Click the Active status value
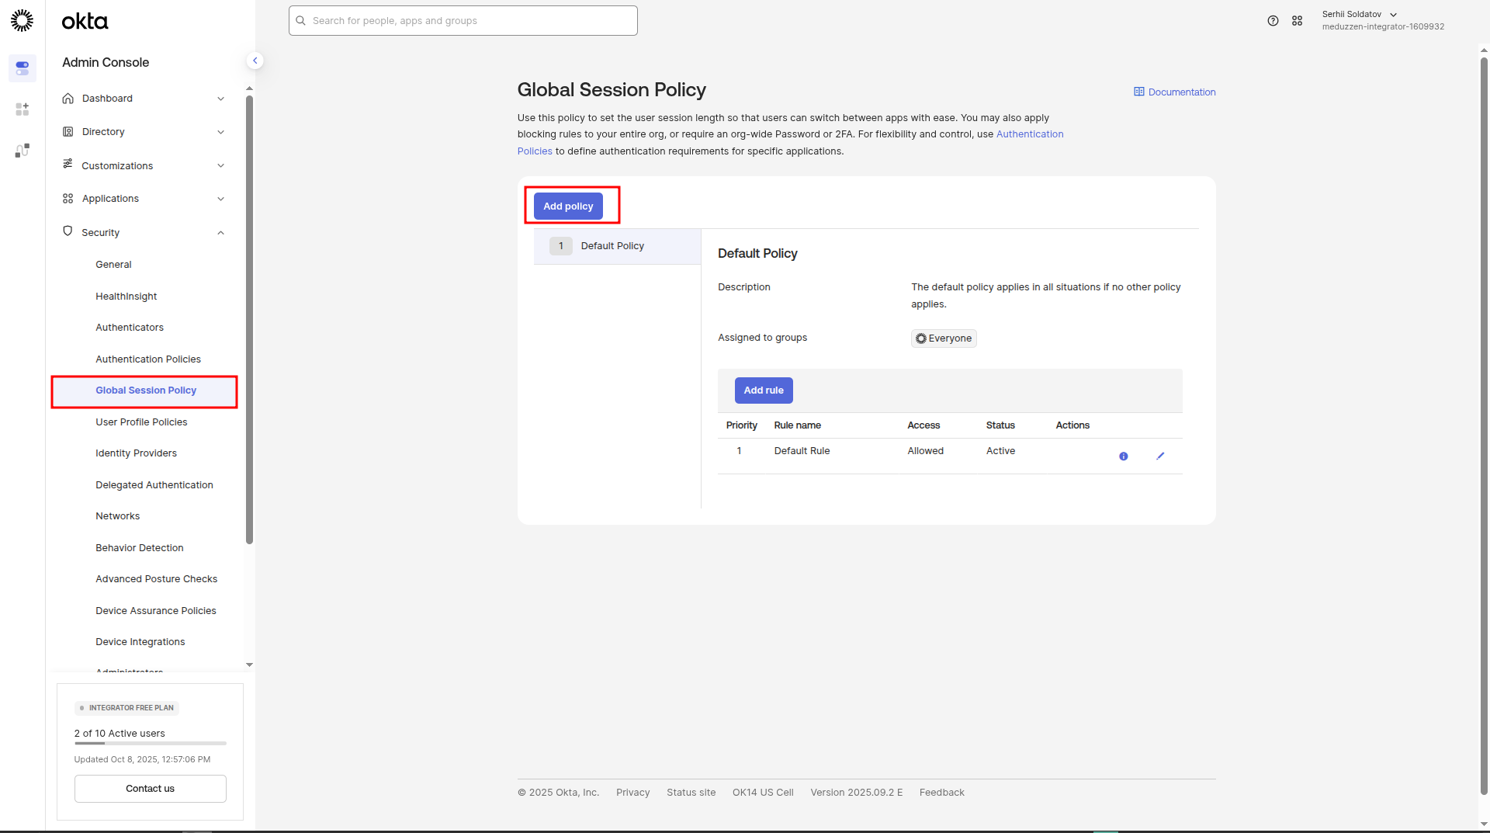 click(1001, 451)
